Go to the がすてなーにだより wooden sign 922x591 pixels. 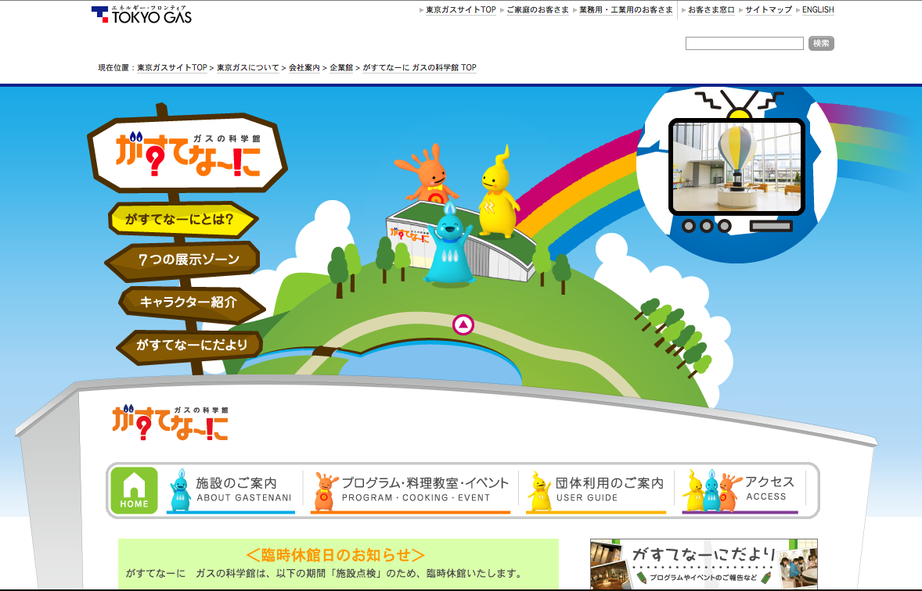coord(190,344)
